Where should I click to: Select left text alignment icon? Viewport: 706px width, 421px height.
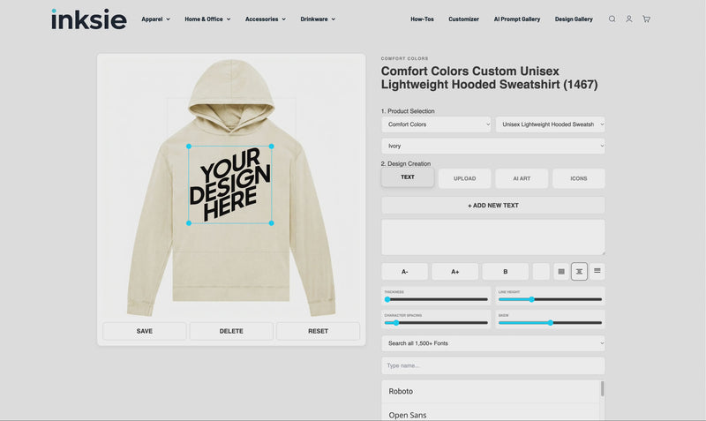coord(560,272)
